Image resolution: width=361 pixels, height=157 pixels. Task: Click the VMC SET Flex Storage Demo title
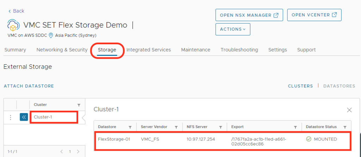(x=75, y=25)
